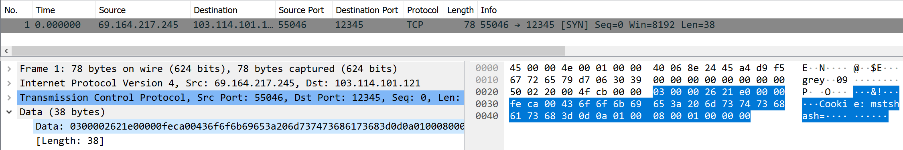This screenshot has height=150, width=903.
Task: Click offset 0030 row in hex dump
Action: pyautogui.click(x=487, y=104)
